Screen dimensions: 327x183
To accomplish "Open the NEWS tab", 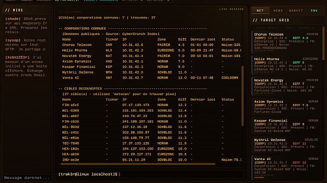I will [x=278, y=10].
